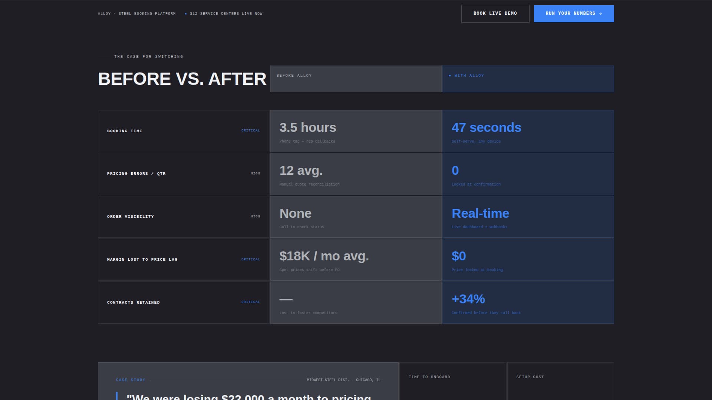Click the Call to check status note
Image resolution: width=712 pixels, height=400 pixels.
point(301,227)
